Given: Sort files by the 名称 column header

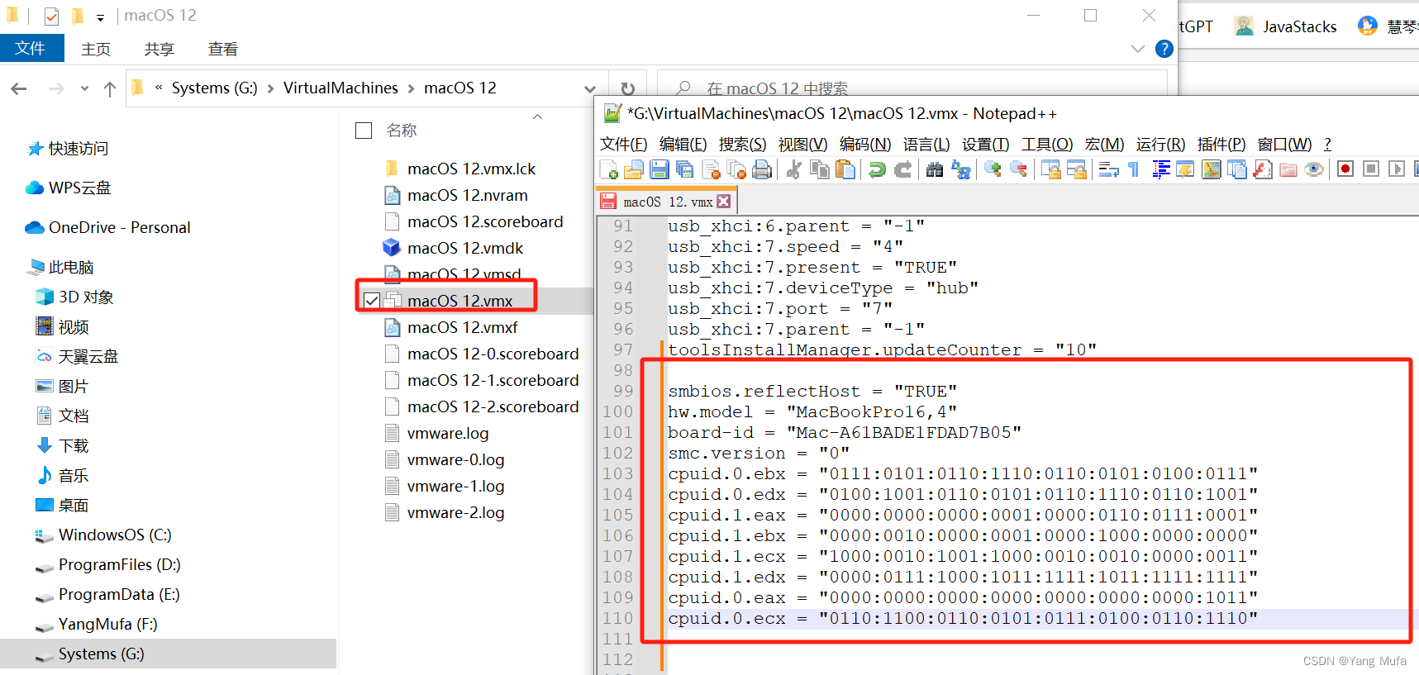Looking at the screenshot, I should 402,131.
